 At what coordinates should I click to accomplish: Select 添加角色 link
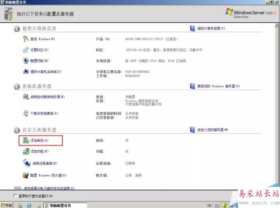[x=39, y=141]
